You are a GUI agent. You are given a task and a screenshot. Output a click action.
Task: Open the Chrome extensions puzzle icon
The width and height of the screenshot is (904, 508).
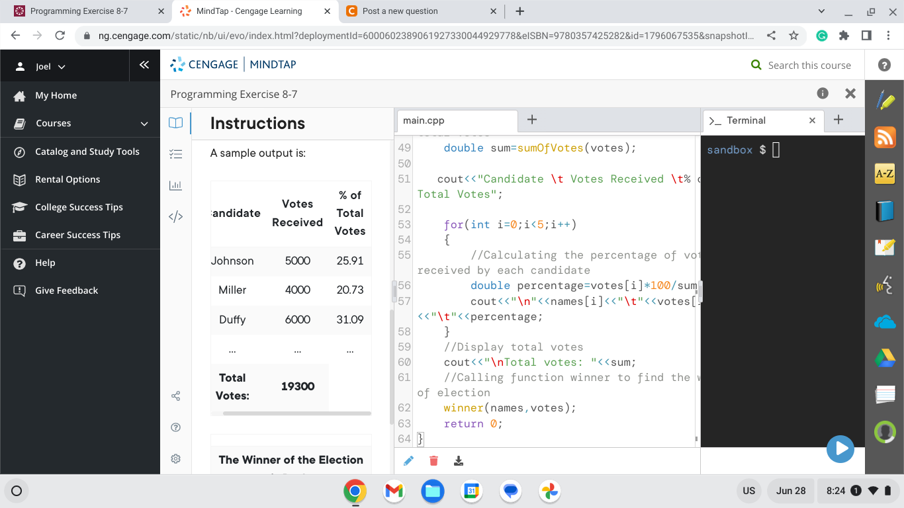(x=843, y=36)
